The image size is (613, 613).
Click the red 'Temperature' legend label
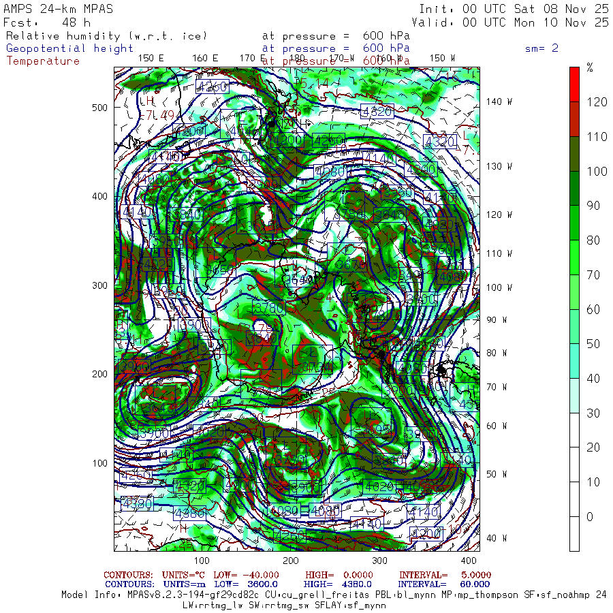pos(43,61)
